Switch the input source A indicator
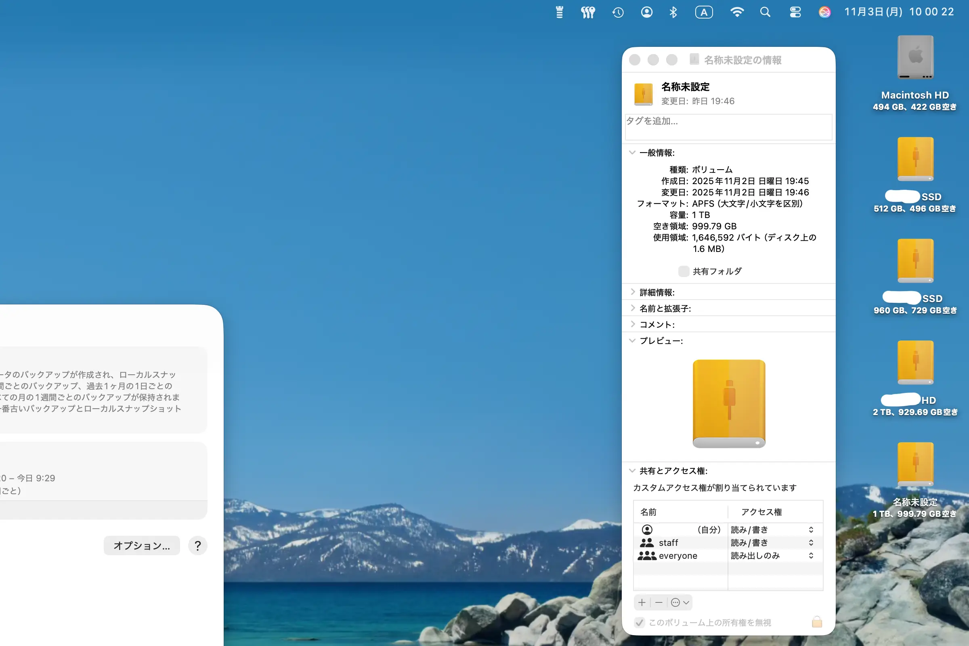969x646 pixels. click(704, 13)
